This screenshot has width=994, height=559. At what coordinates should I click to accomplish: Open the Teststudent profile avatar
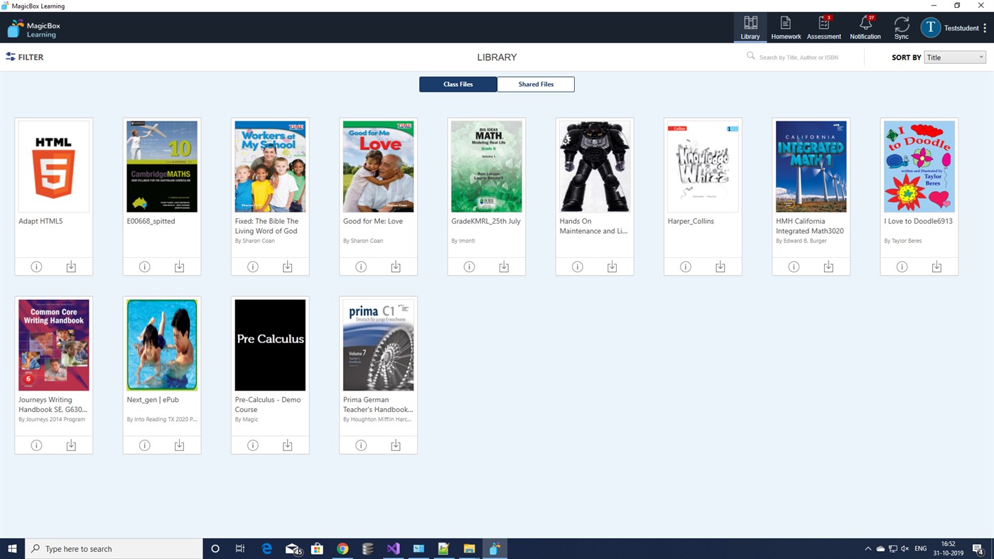click(929, 27)
